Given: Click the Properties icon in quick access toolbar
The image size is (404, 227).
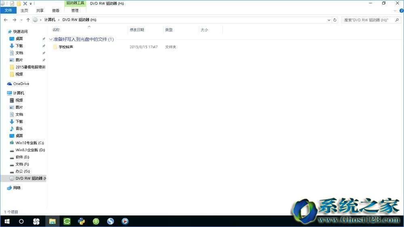Looking at the screenshot, I should pos(12,3).
